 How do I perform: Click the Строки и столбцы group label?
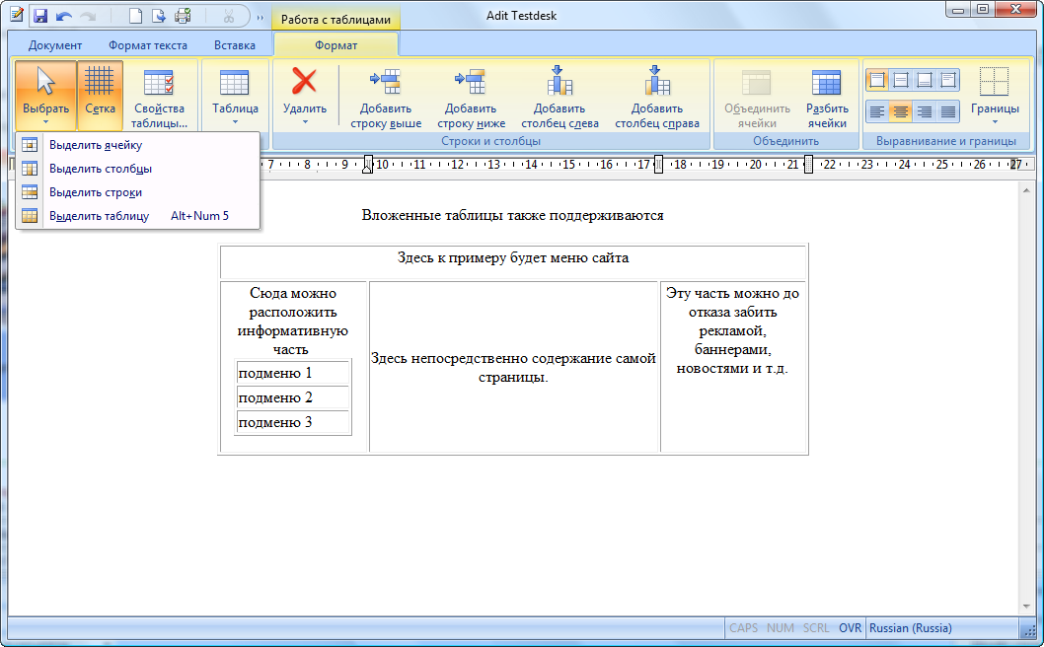click(x=490, y=141)
